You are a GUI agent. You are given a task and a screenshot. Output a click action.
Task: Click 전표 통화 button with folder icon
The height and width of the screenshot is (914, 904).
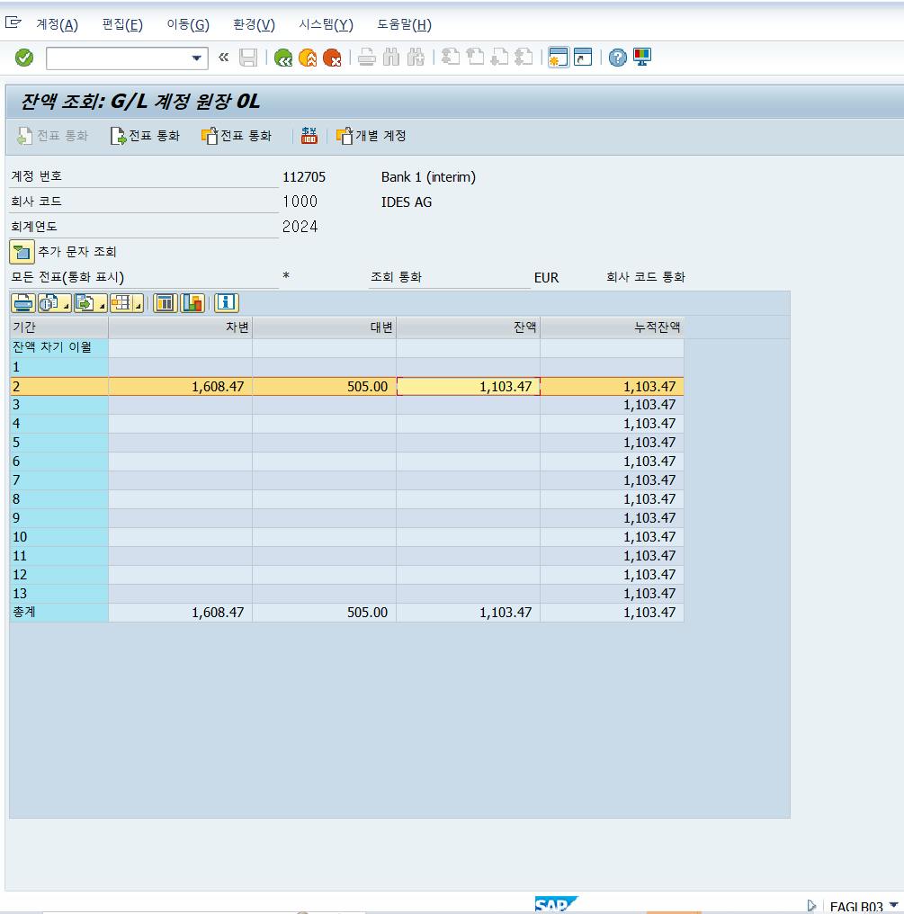click(x=237, y=136)
